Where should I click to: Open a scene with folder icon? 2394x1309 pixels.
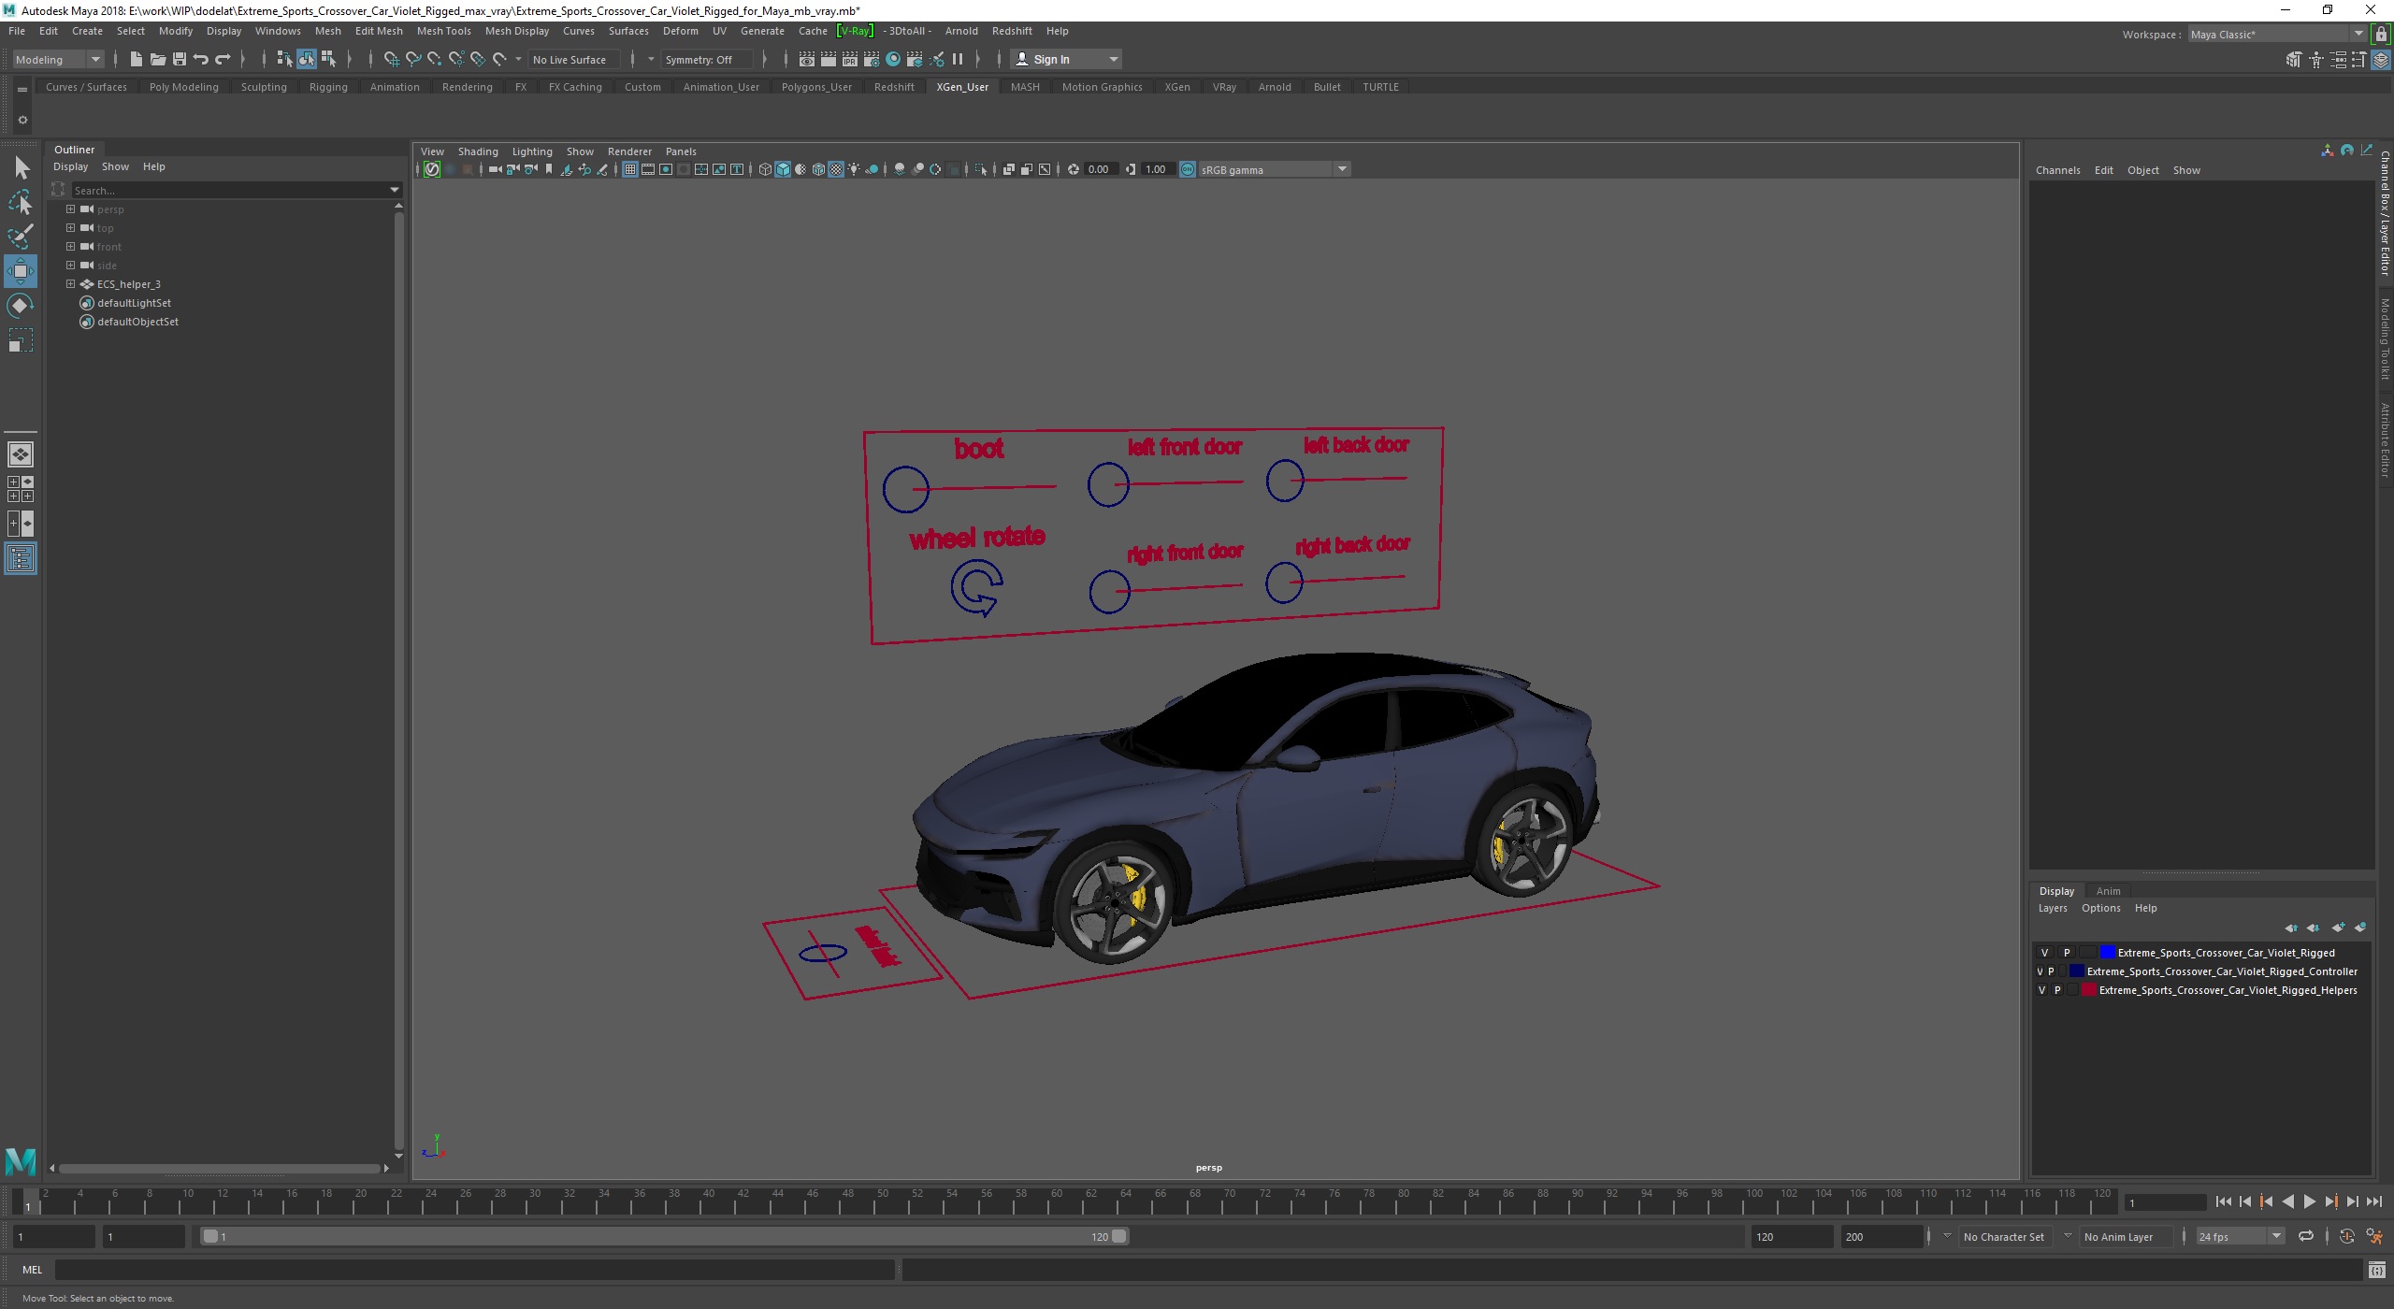pos(158,59)
